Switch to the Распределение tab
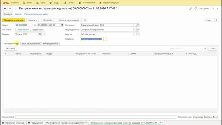222x125 pixels. click(11, 44)
